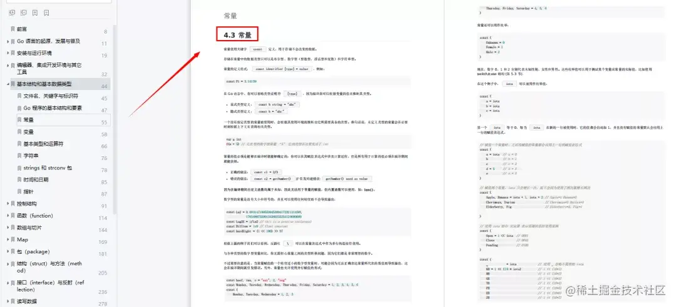
Task: Navigate to the 字符串 section
Action: point(31,156)
